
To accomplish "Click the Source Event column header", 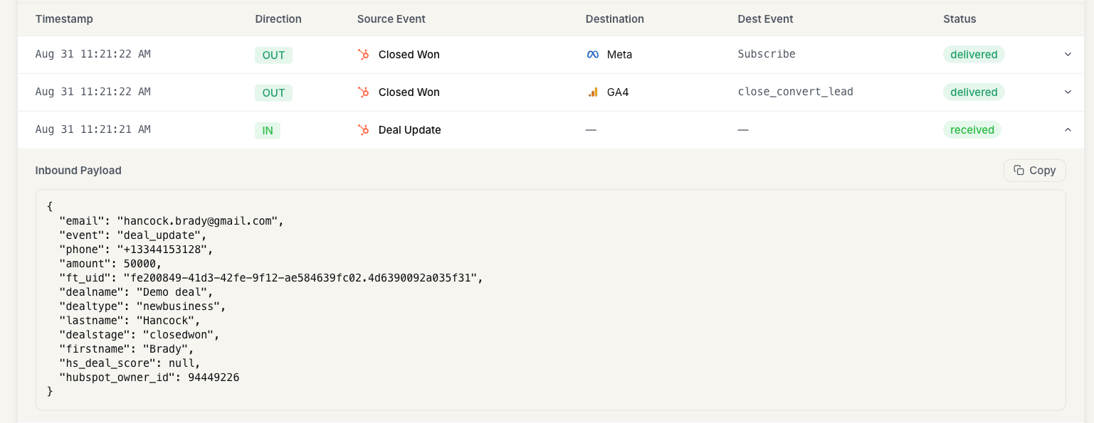I will click(x=391, y=19).
